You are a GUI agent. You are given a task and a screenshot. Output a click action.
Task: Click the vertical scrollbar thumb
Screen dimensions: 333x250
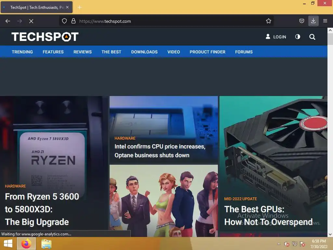pyautogui.click(x=330, y=39)
